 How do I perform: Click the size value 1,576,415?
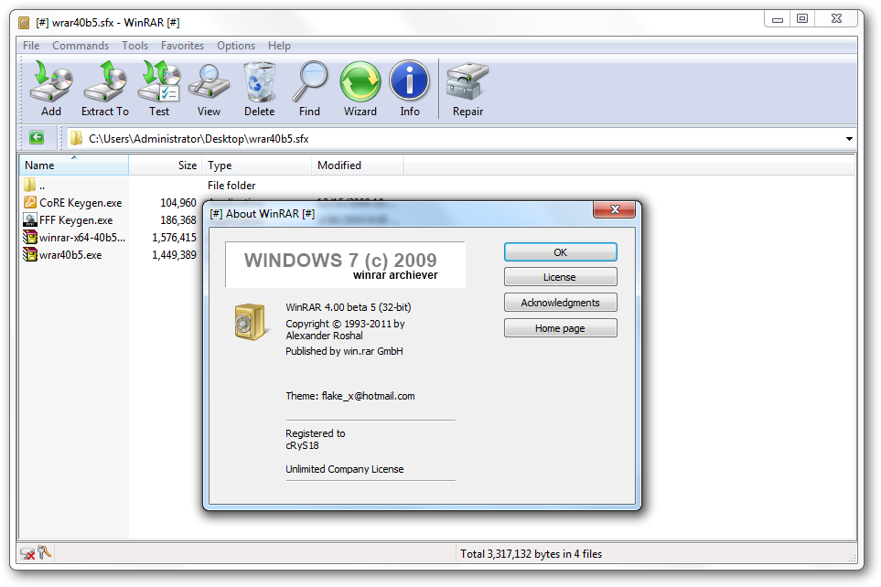pos(174,238)
